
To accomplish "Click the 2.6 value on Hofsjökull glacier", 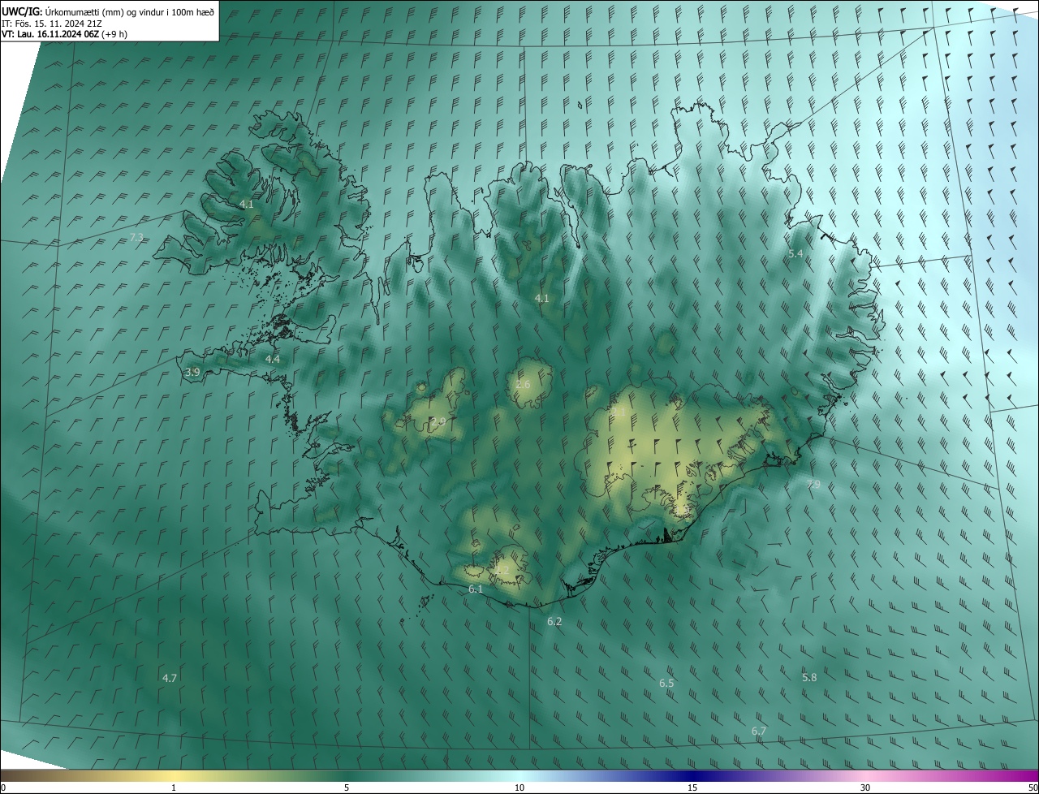I will pos(523,384).
